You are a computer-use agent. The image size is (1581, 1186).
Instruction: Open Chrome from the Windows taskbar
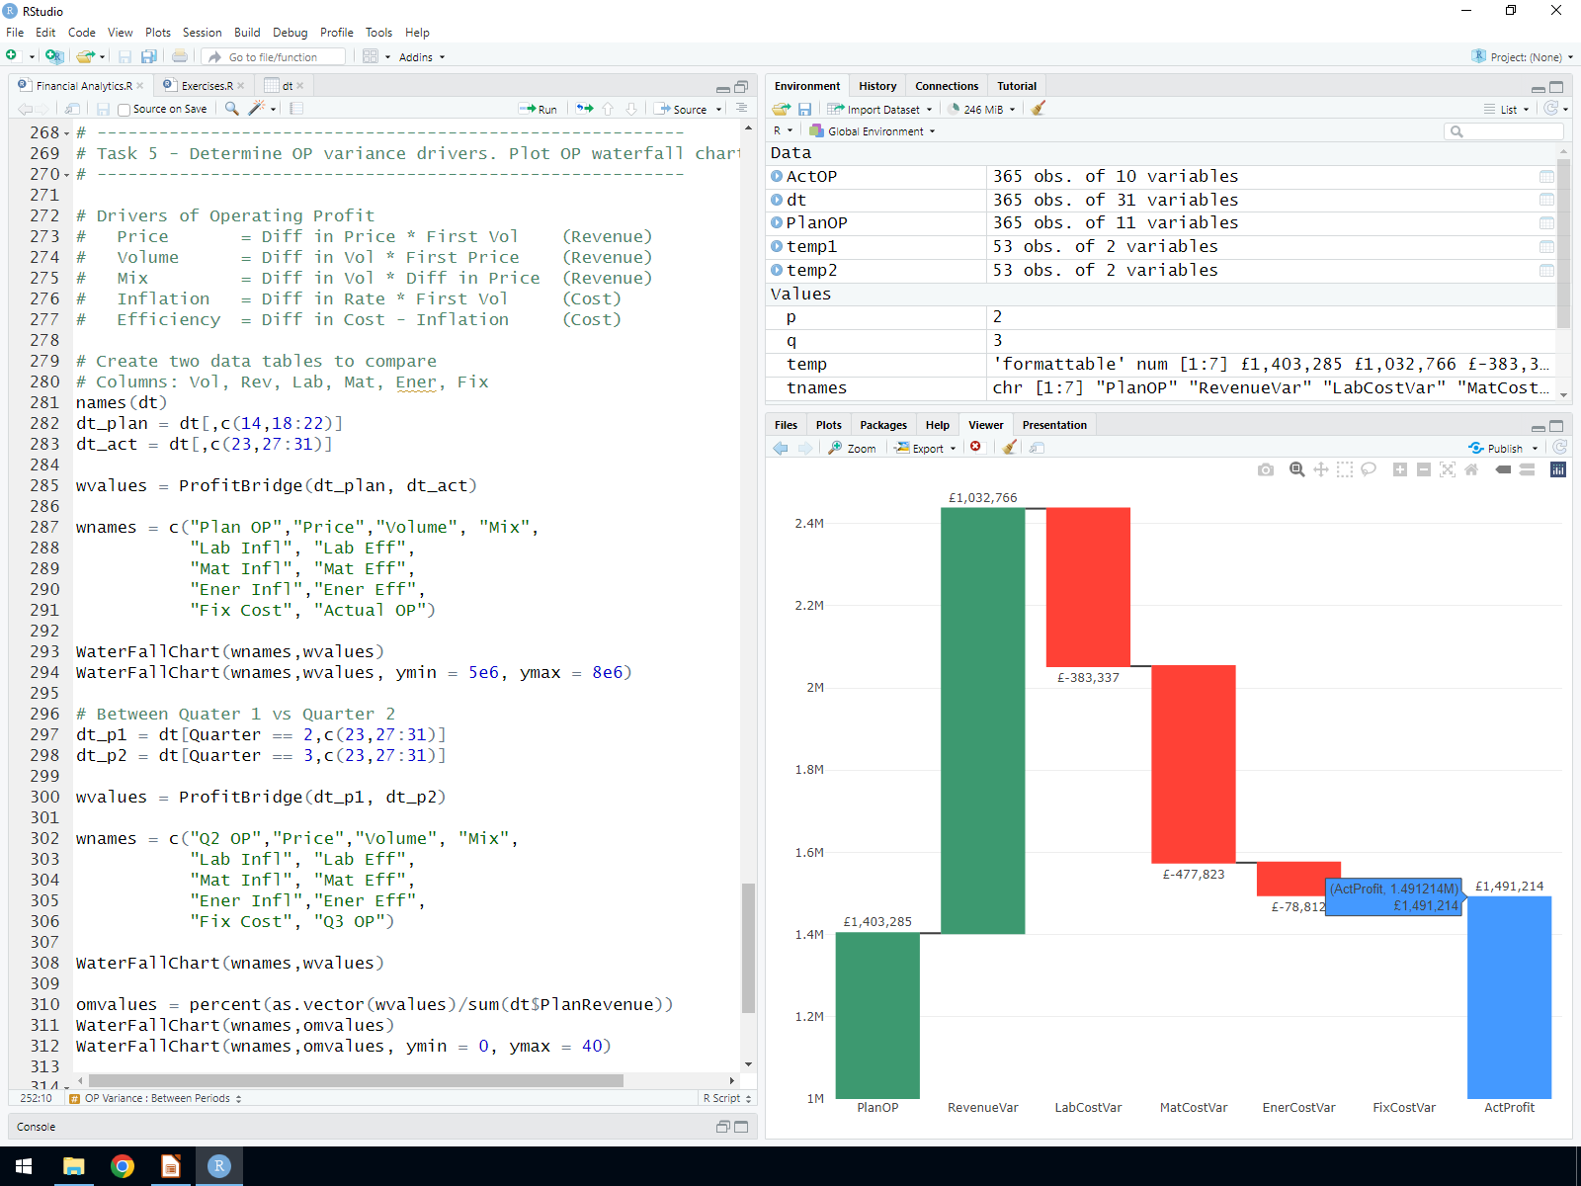coord(123,1166)
